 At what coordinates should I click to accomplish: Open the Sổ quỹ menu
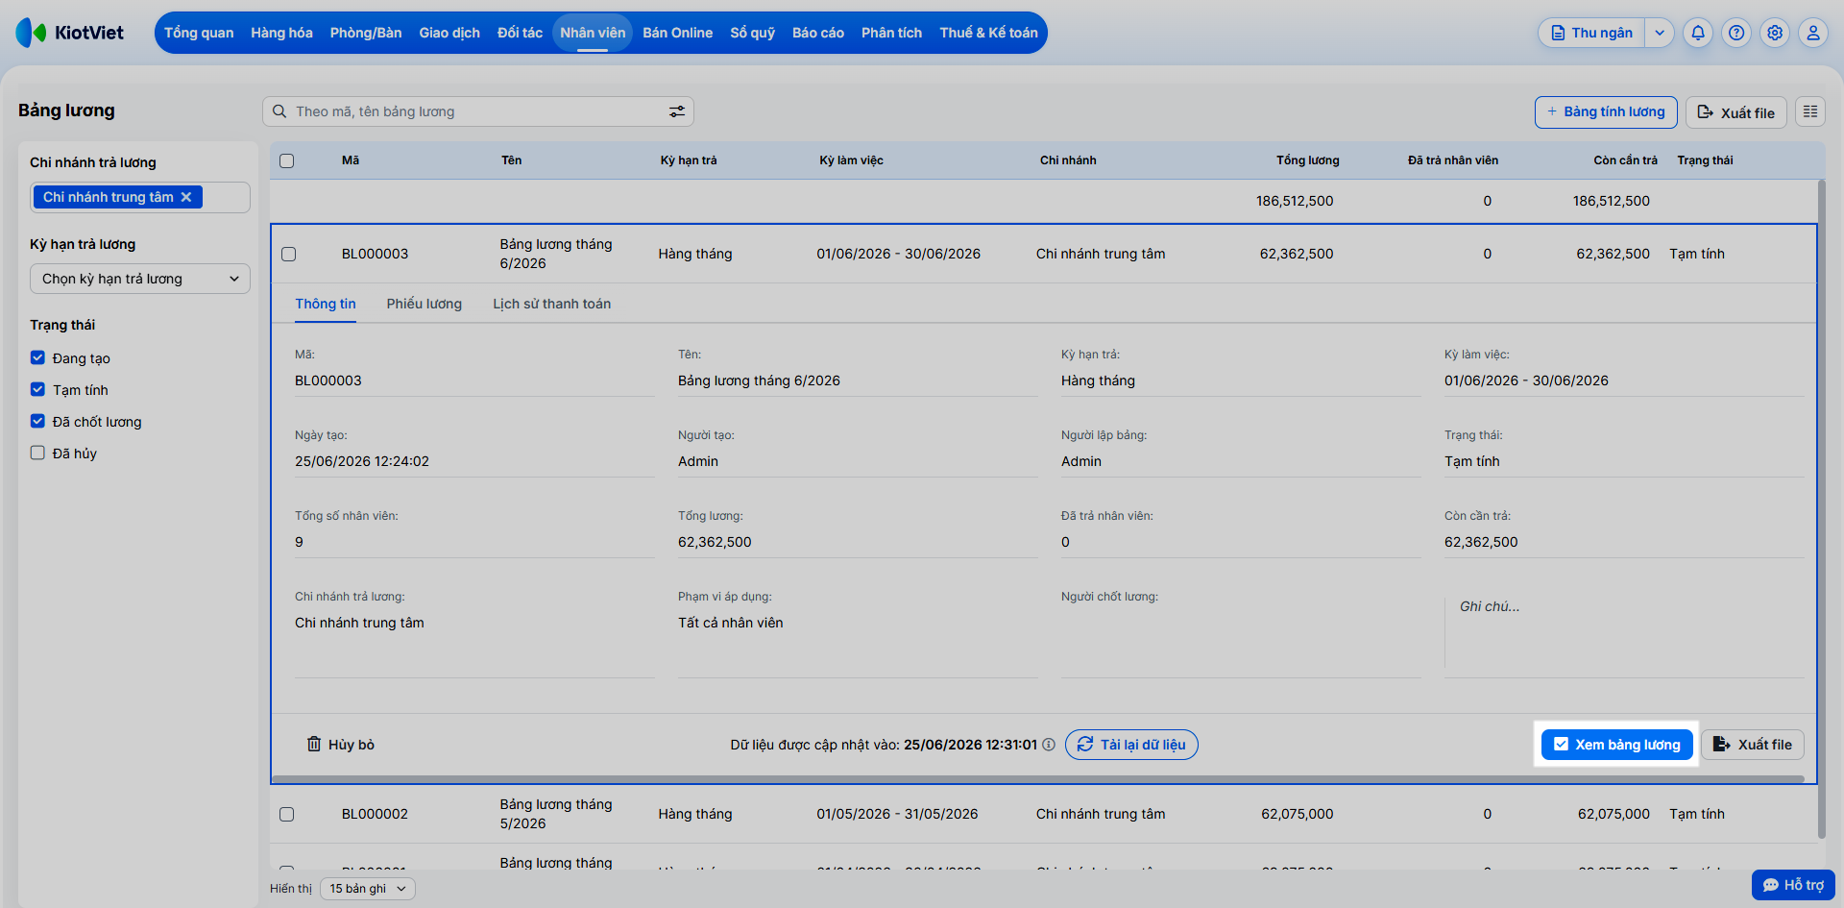pos(752,33)
